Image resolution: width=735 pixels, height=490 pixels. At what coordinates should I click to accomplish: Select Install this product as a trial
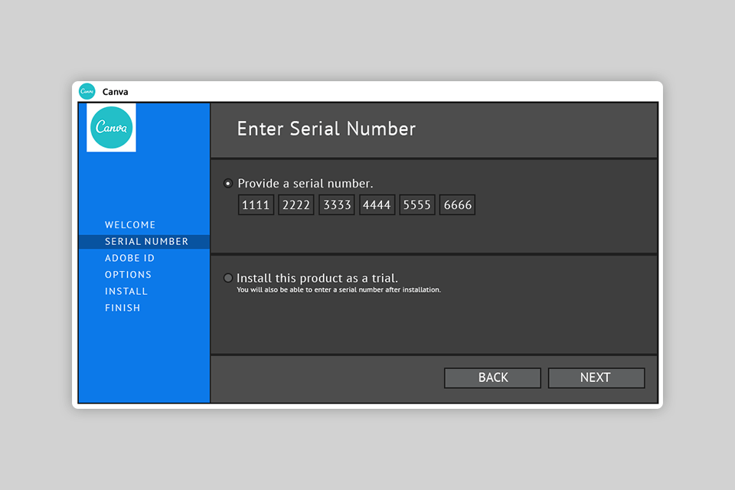click(x=228, y=278)
